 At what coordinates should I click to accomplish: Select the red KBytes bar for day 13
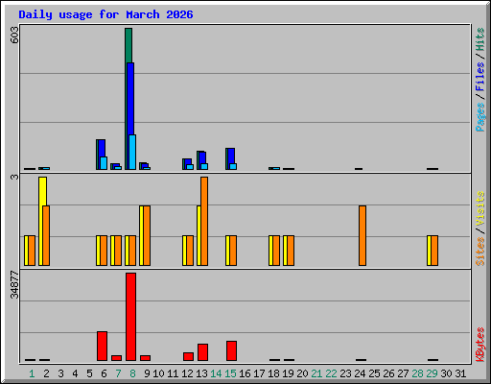point(202,352)
